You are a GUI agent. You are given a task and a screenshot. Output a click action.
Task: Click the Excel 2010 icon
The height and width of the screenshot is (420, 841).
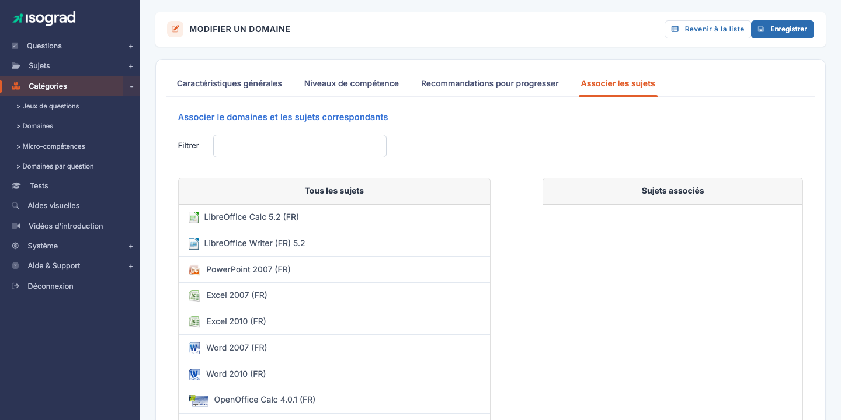[194, 322]
